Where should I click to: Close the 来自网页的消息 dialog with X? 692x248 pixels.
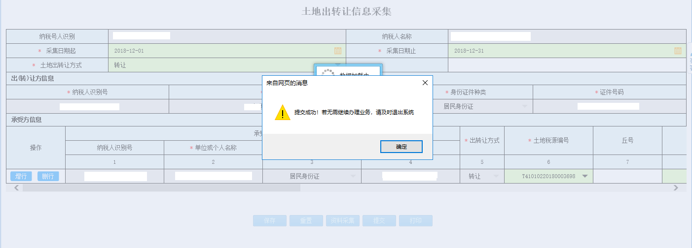click(x=425, y=83)
